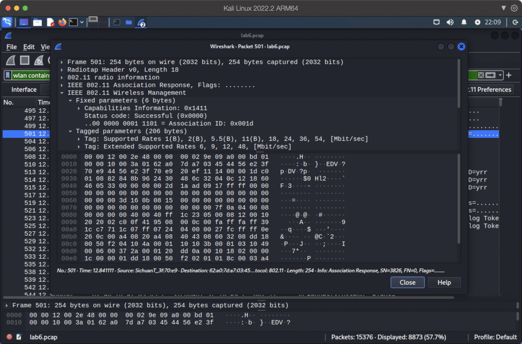
Task: Click the packet tree vertical scrollbar
Action: click(459, 83)
